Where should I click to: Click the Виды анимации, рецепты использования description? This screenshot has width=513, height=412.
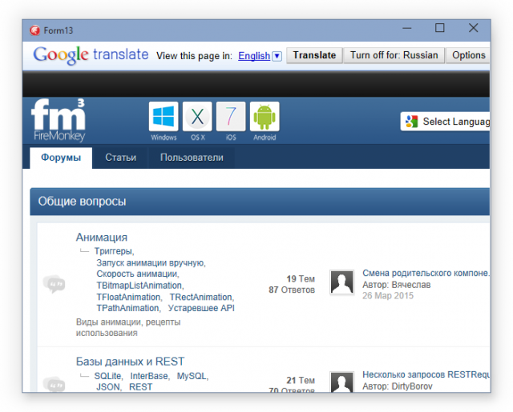pos(128,327)
